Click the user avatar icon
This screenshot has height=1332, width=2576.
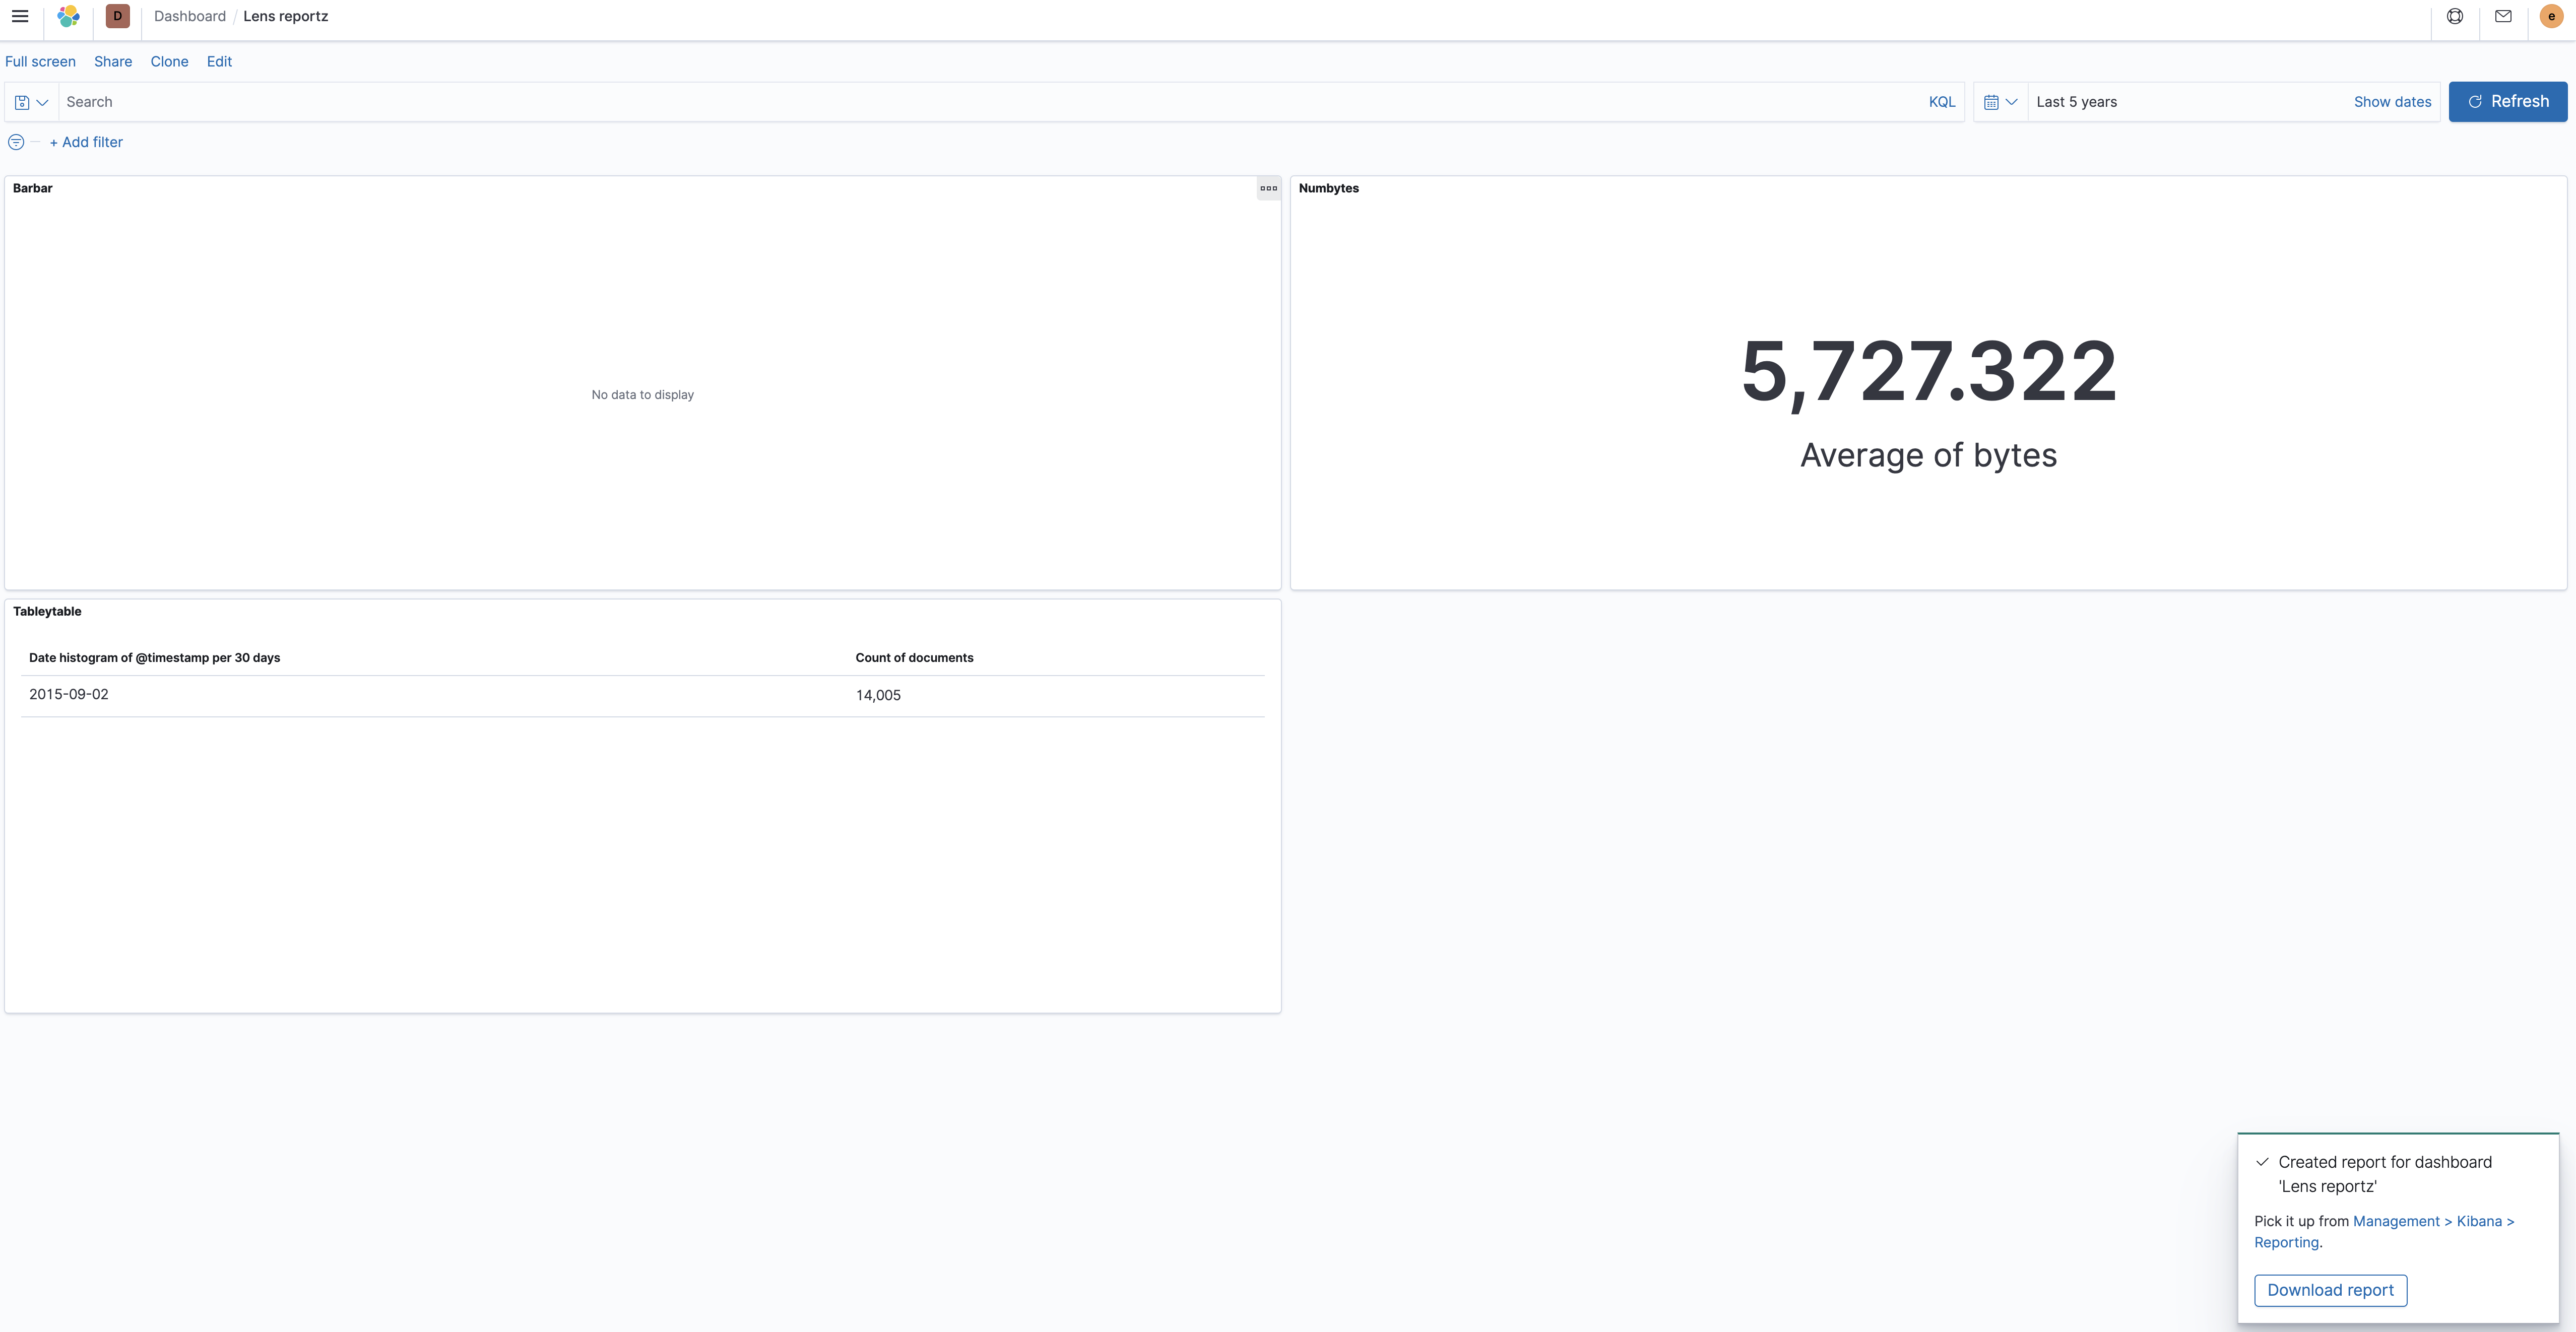pyautogui.click(x=2551, y=16)
